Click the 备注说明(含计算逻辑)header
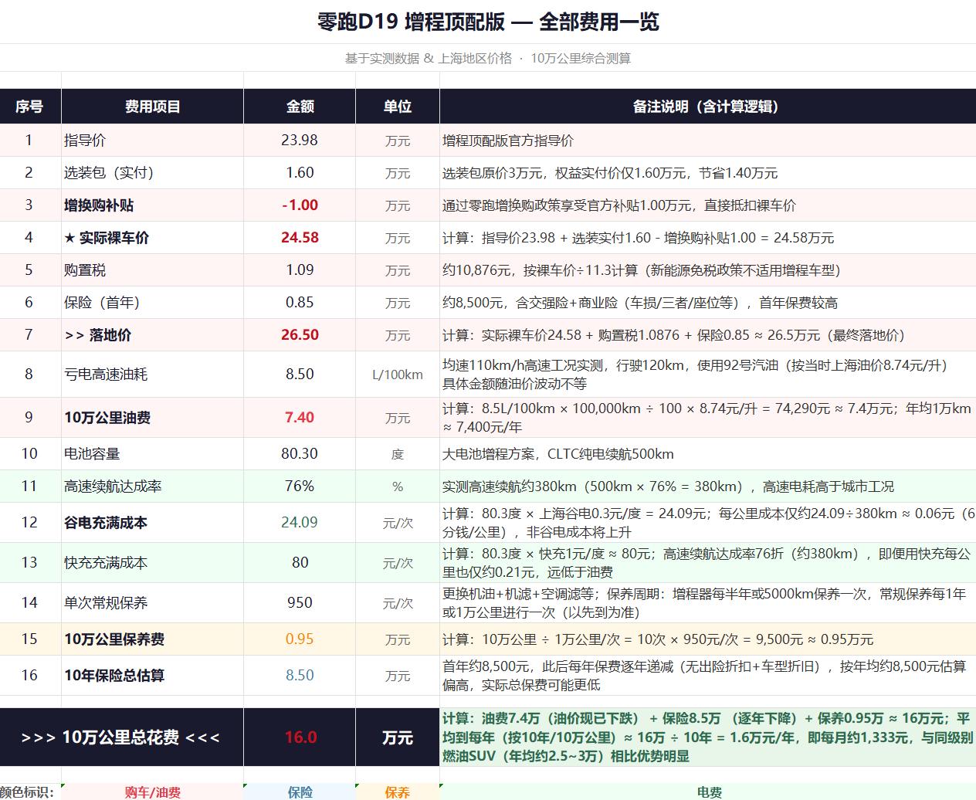Viewport: 976px width, 800px height. (708, 107)
